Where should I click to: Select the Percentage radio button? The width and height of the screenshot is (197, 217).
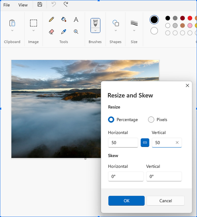coord(111,120)
